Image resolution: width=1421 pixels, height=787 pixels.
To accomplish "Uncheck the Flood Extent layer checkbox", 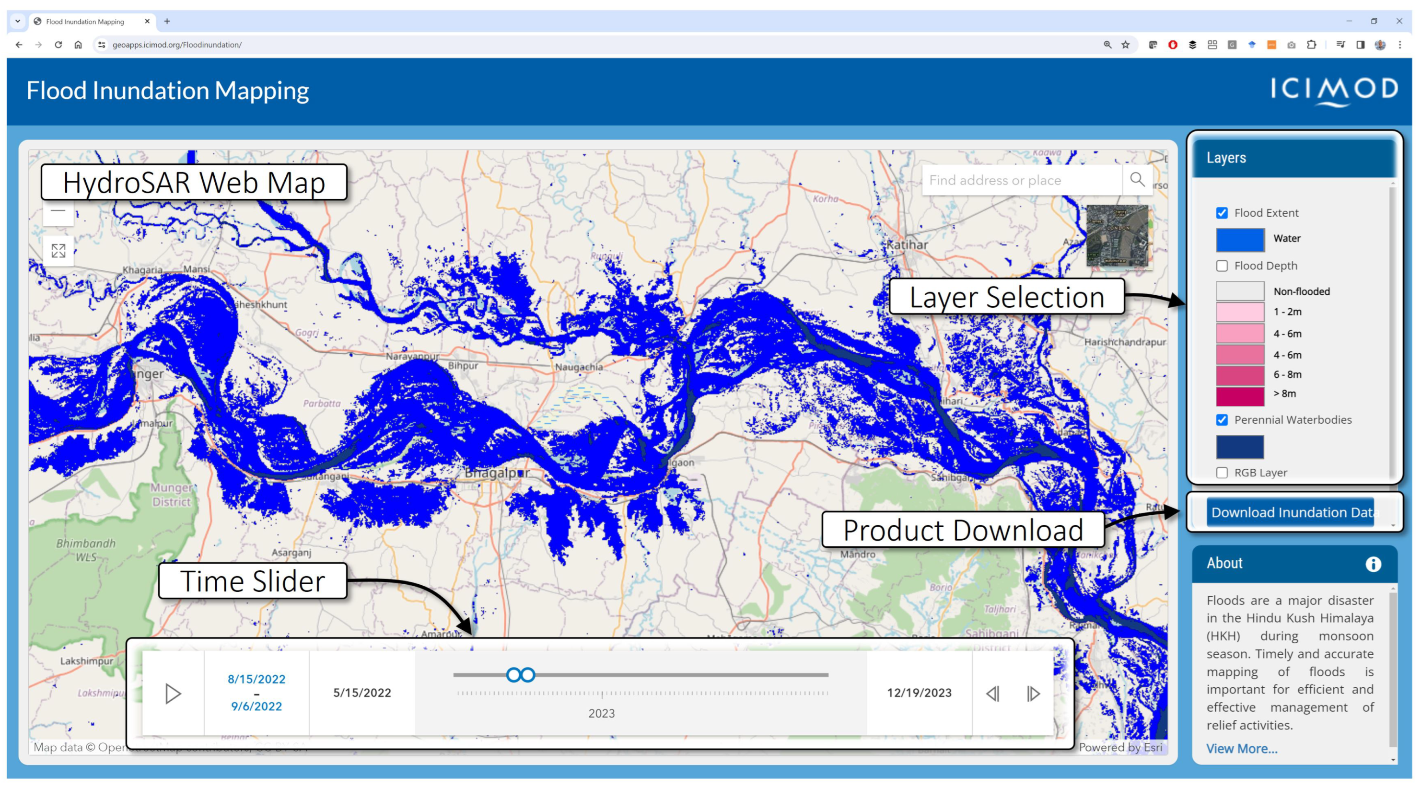I will point(1222,213).
